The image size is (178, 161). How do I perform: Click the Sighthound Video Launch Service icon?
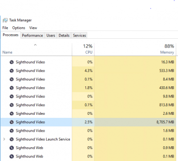coord(12,139)
